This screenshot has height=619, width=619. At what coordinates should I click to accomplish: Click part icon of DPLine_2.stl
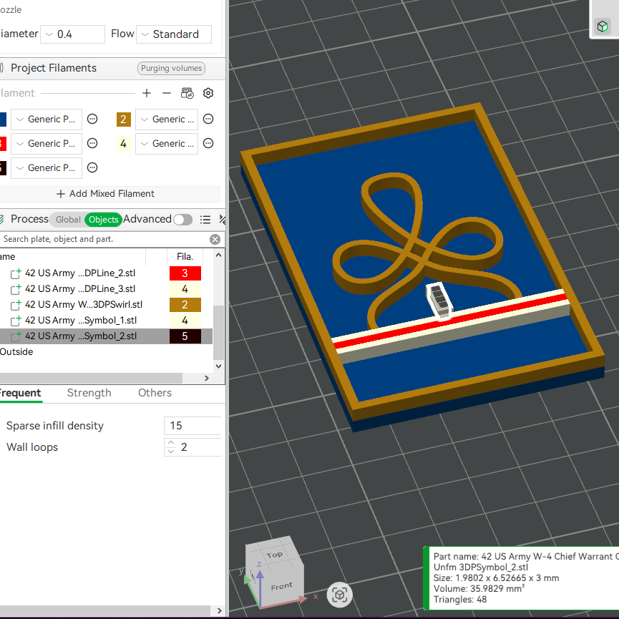16,273
